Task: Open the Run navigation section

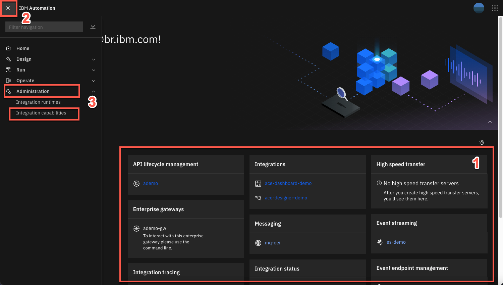Action: [21, 70]
